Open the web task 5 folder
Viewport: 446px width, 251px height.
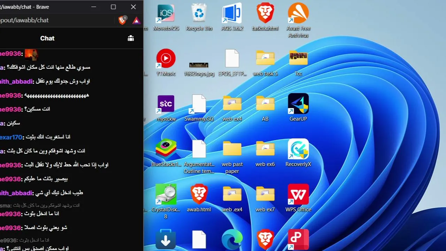click(265, 63)
